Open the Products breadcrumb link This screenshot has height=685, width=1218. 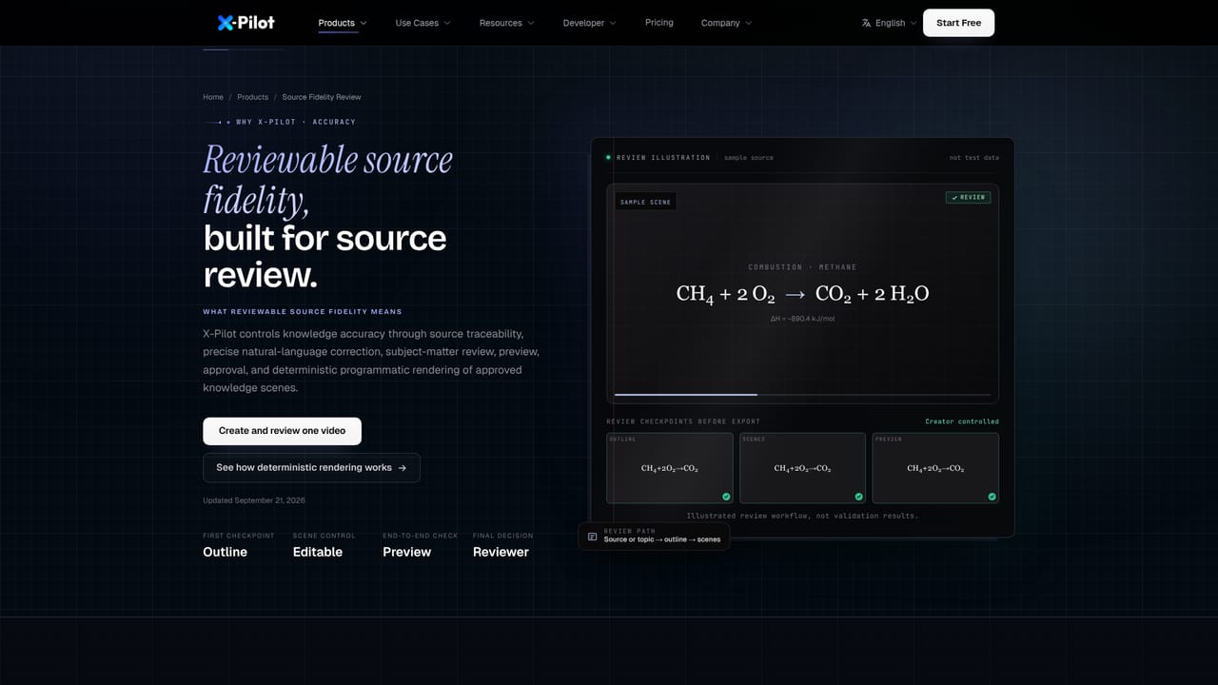pyautogui.click(x=252, y=97)
